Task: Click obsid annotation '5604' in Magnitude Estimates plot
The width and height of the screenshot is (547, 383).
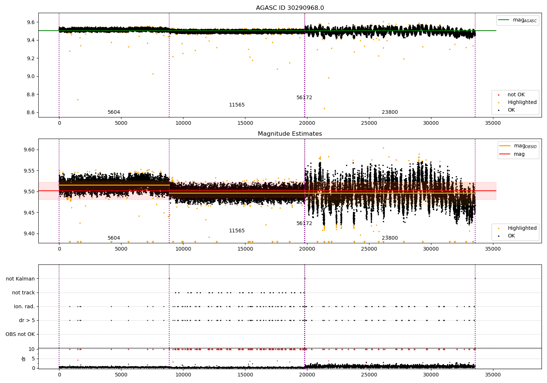Action: tap(114, 238)
